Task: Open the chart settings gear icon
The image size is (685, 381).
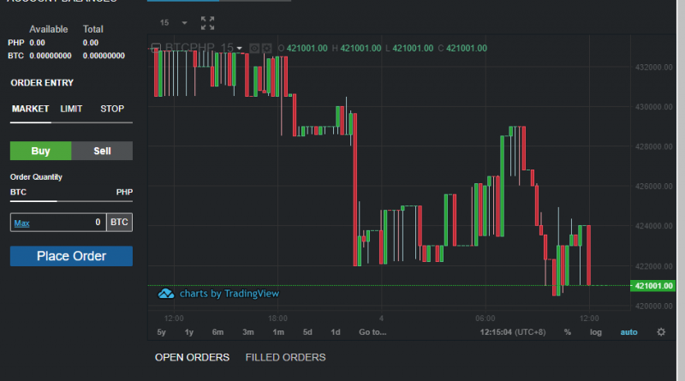Action: coord(661,332)
